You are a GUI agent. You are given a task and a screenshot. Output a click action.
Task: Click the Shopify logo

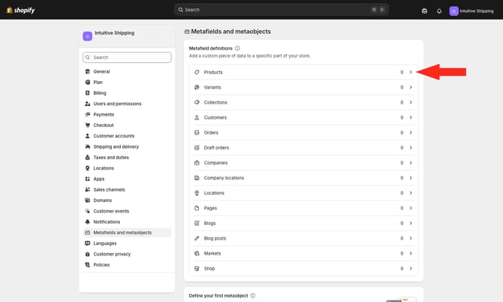click(x=20, y=11)
